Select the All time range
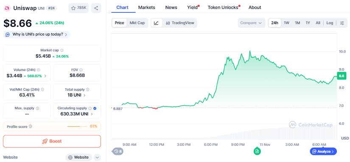 pos(318,23)
